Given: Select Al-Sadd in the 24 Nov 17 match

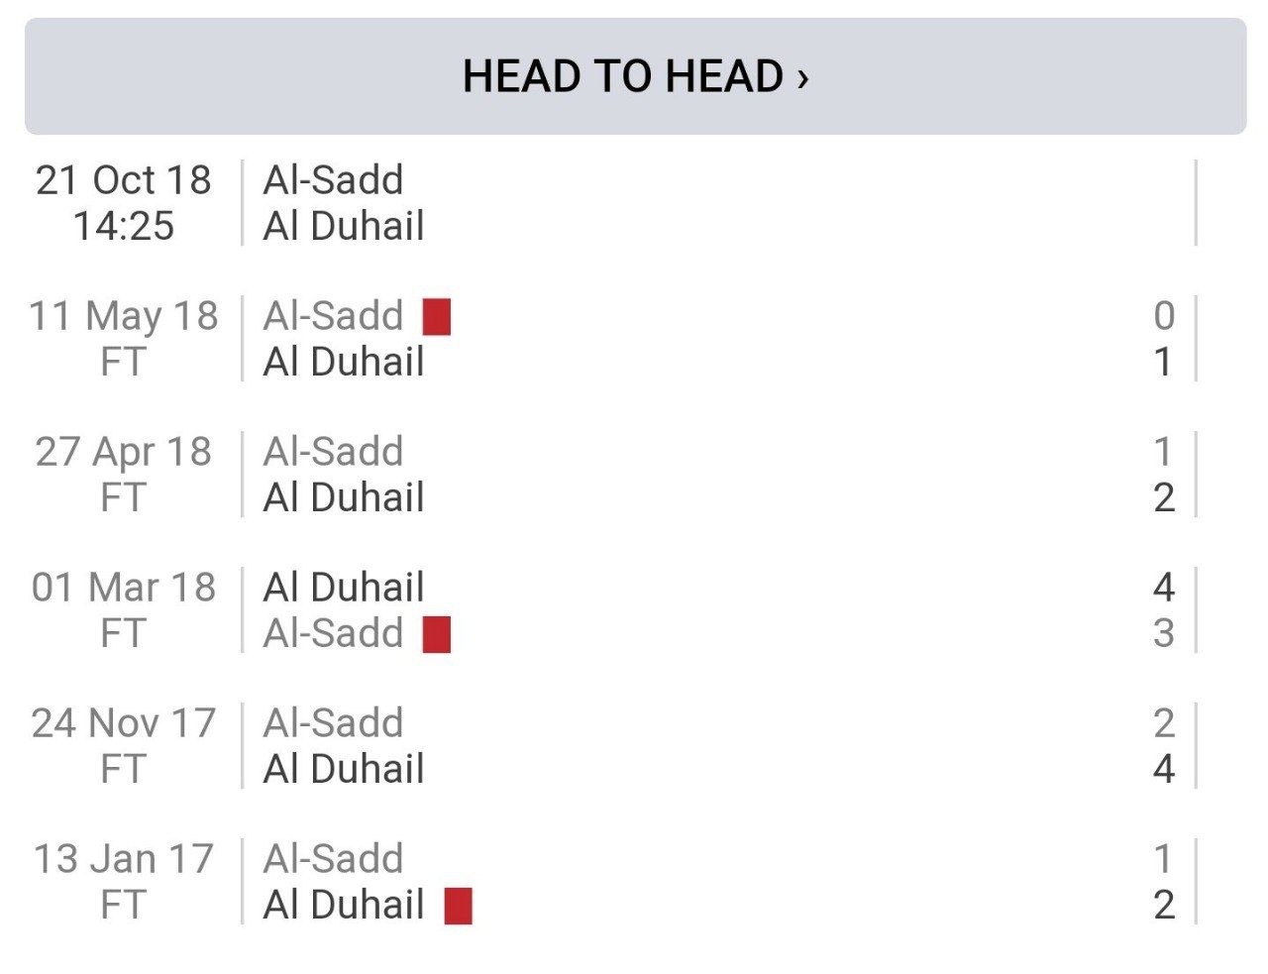Looking at the screenshot, I should pyautogui.click(x=333, y=723).
